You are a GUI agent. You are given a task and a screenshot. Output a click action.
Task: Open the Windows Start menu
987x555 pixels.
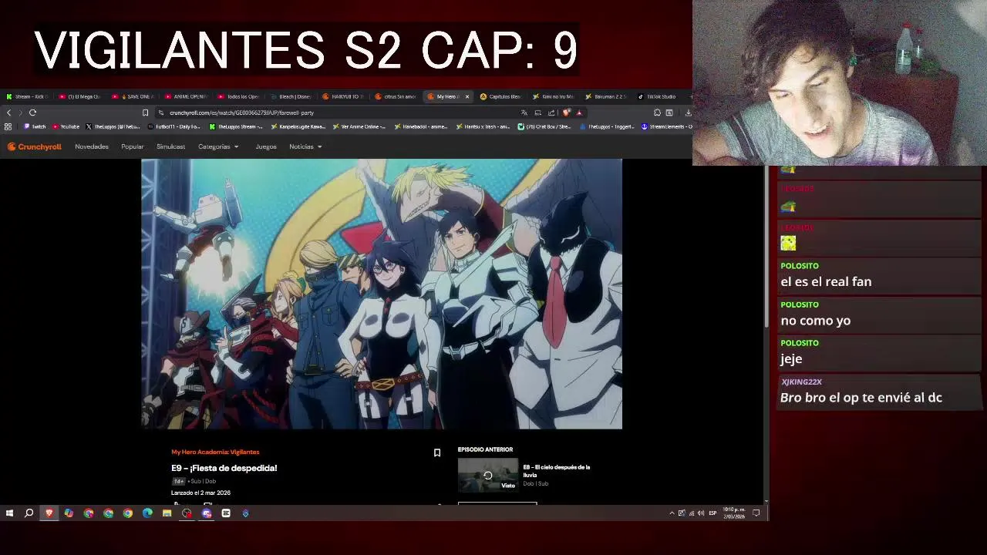point(9,513)
